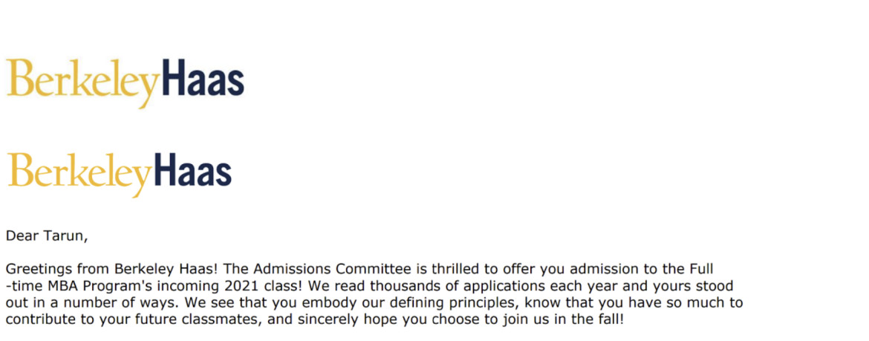Click the final word 'fall!' in the paragraph
This screenshot has height=341, width=869.
tap(610, 320)
